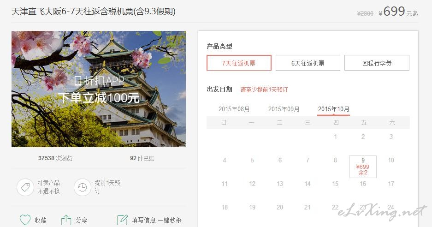This screenshot has width=432, height=227.
Task: Click the share upload arrow icon
Action: [x=66, y=220]
